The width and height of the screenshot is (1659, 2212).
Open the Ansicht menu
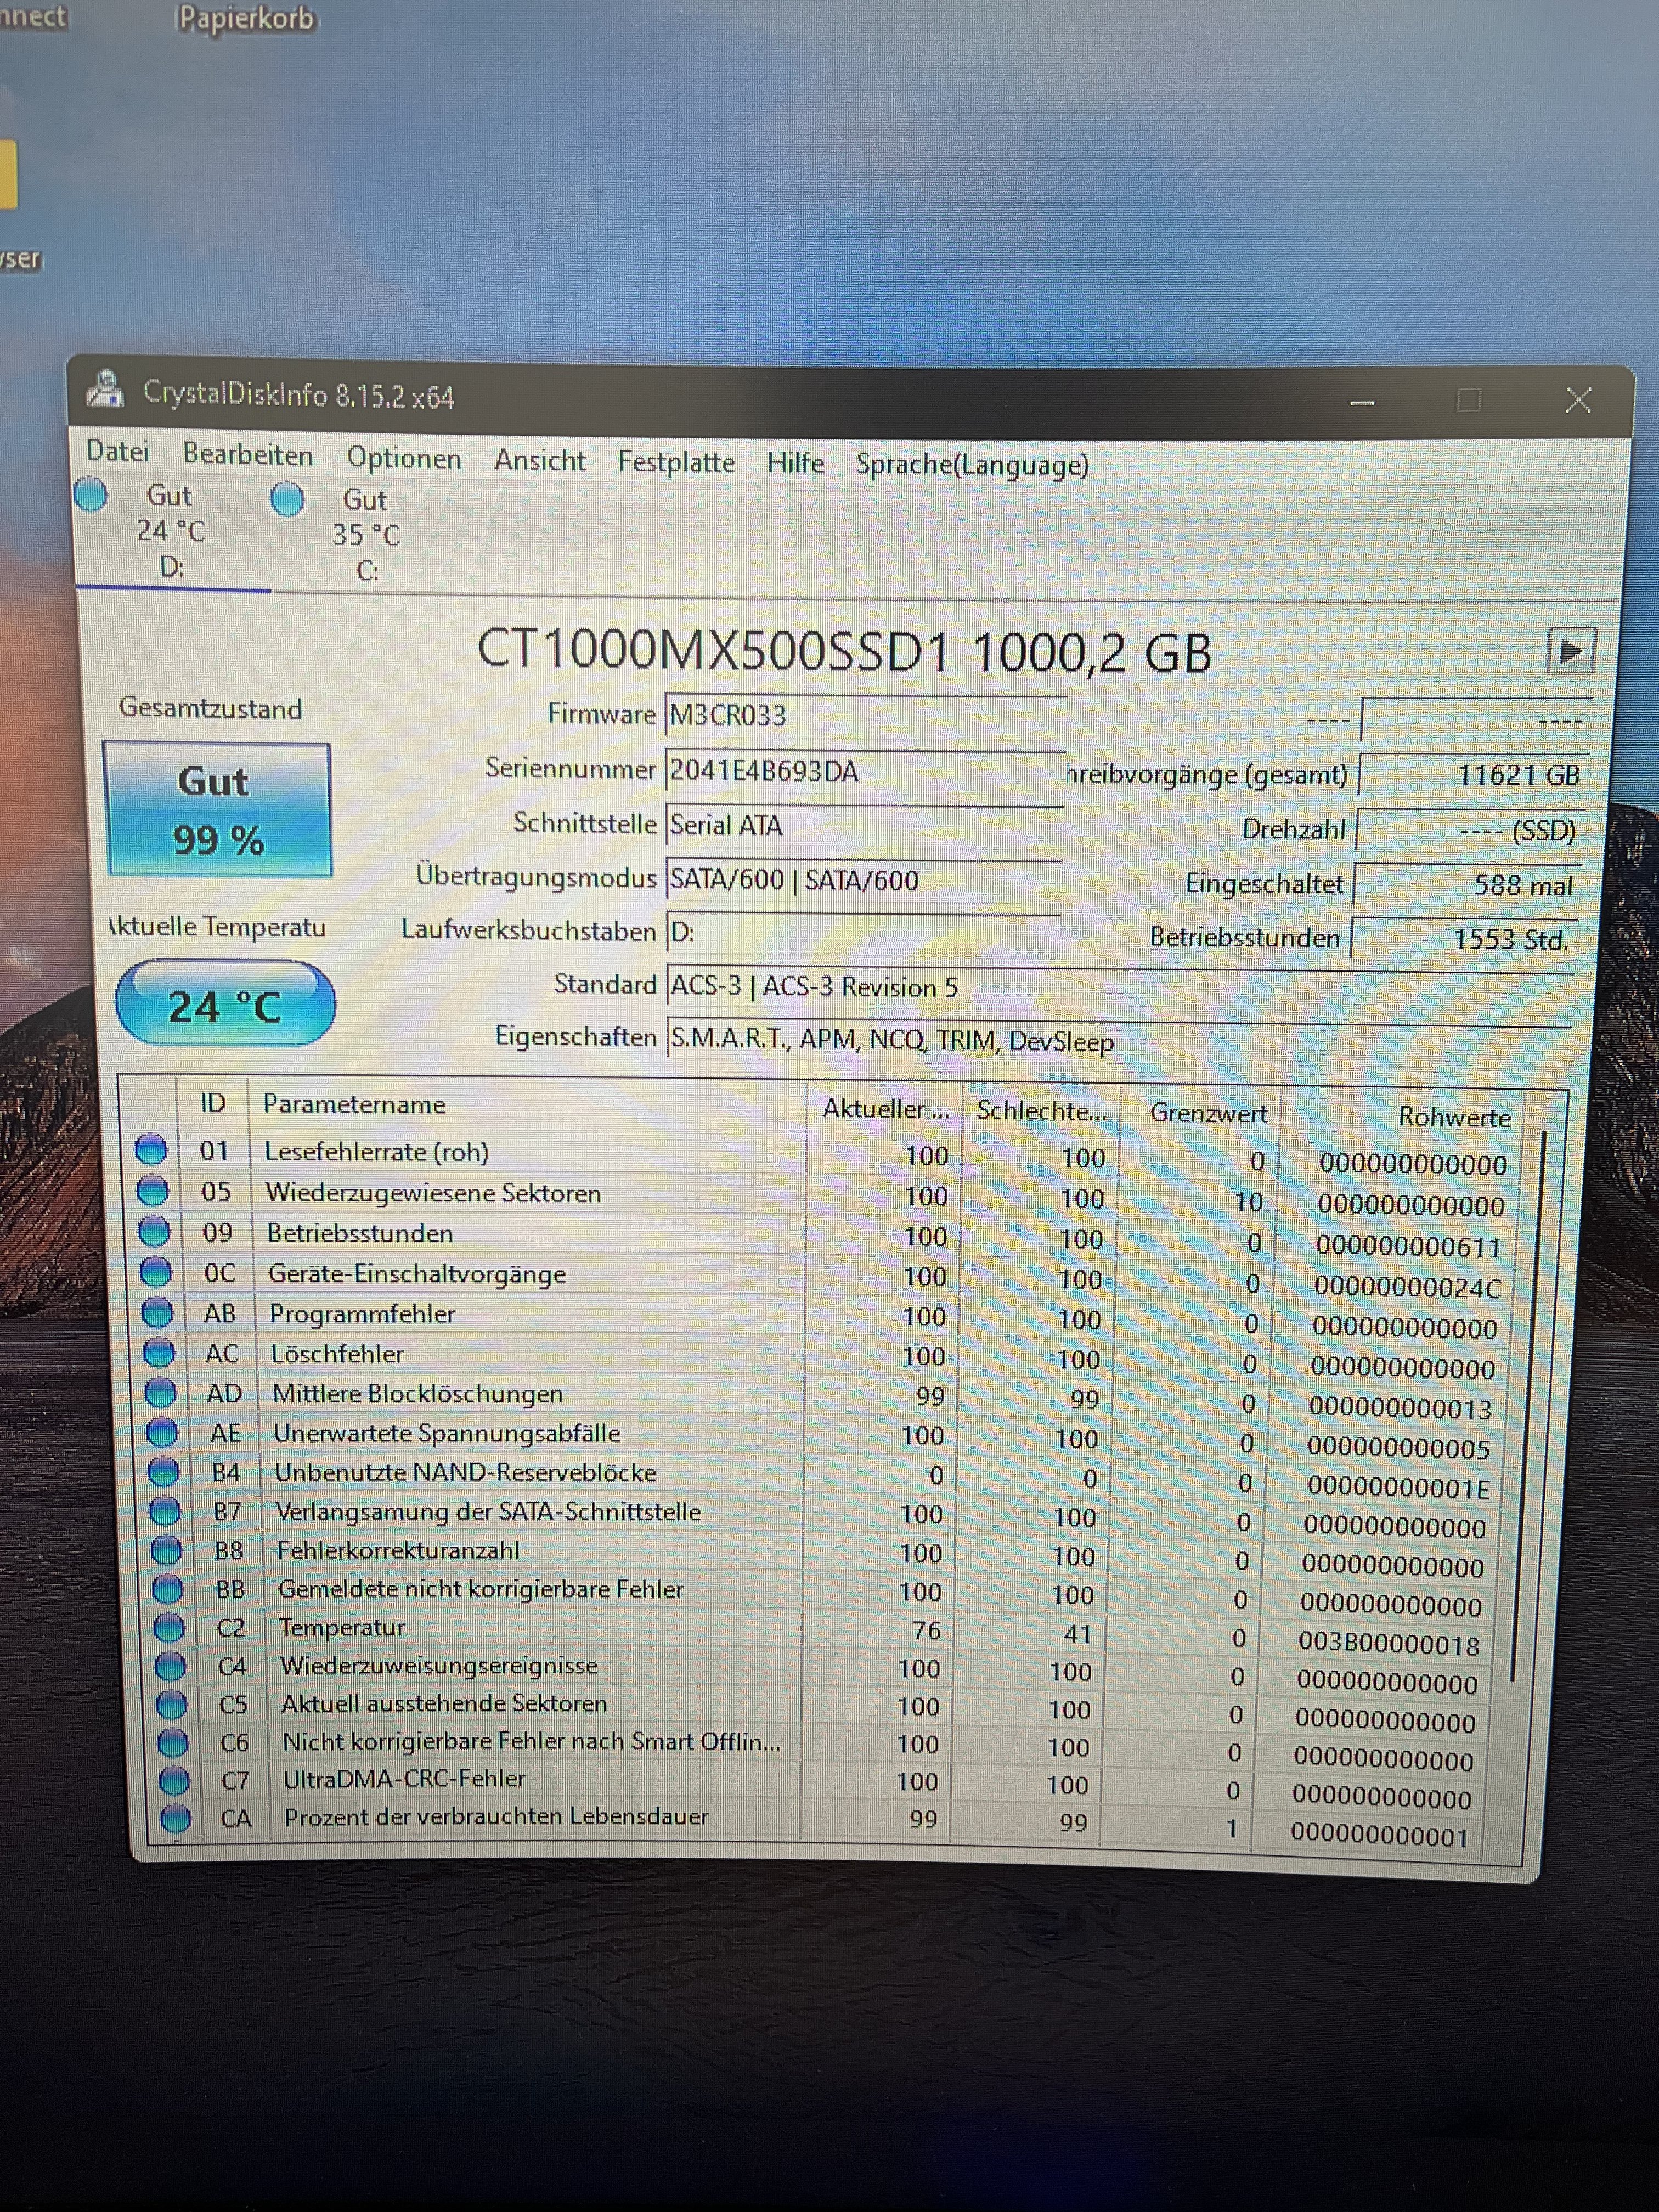(540, 460)
